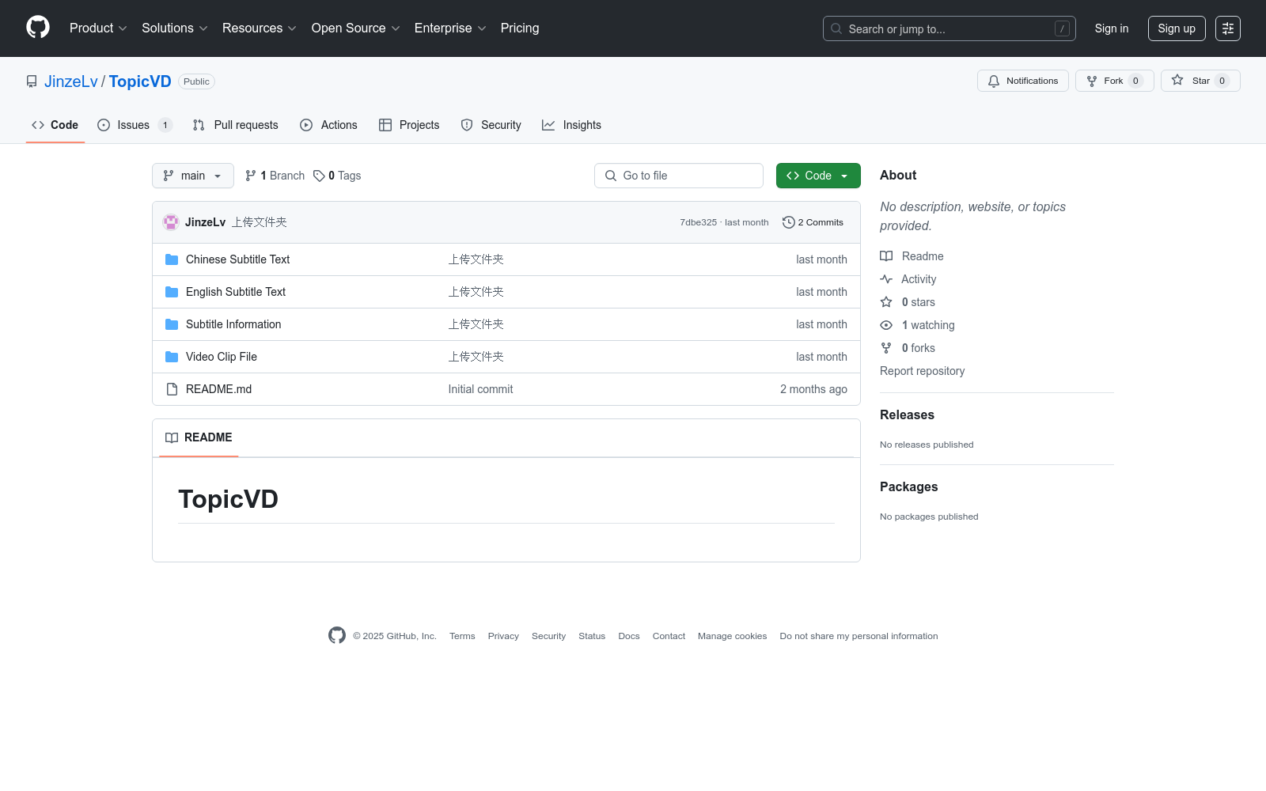
Task: Click the Report repository link
Action: [923, 371]
